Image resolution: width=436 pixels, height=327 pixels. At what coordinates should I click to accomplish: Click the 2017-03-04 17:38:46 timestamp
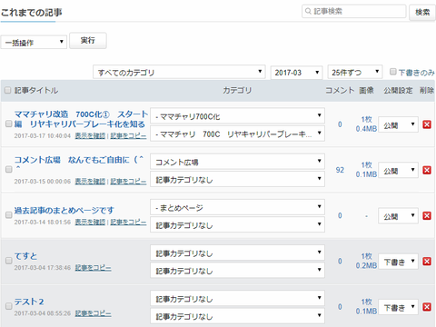(43, 268)
